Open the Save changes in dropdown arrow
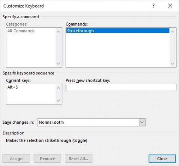This screenshot has height=166, width=179. [x=142, y=122]
